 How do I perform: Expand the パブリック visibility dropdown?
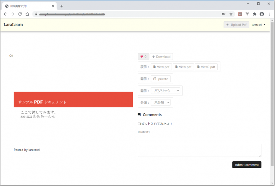165,91
